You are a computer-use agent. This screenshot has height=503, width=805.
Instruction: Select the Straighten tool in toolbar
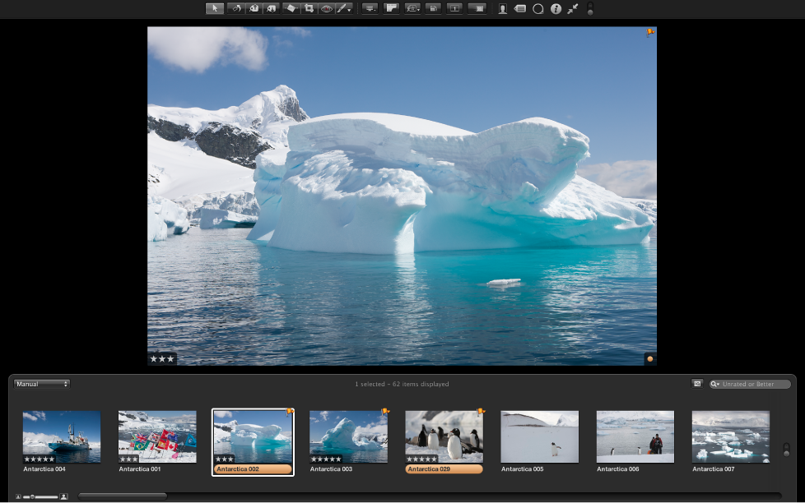291,8
